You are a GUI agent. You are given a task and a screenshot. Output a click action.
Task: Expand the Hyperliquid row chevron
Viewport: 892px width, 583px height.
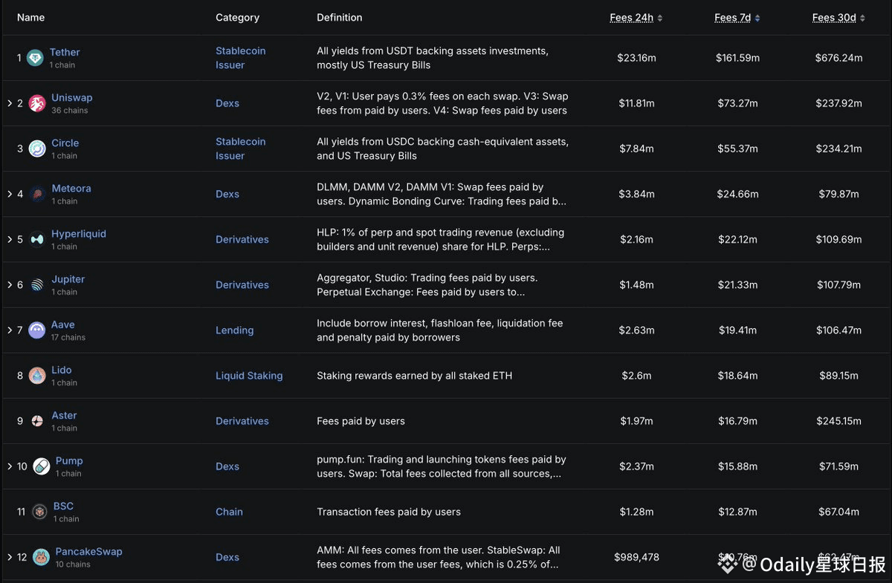pyautogui.click(x=10, y=239)
